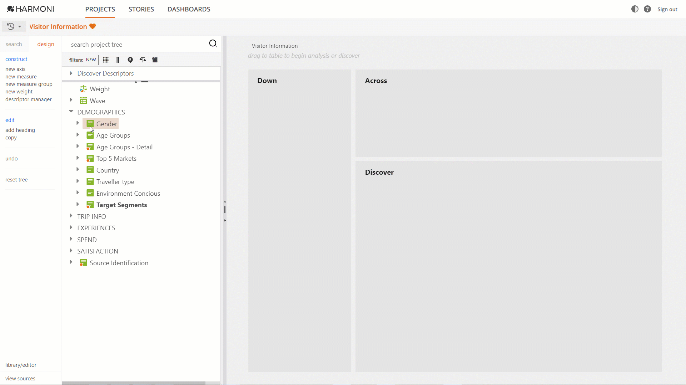Viewport: 686px width, 385px height.
Task: Click the left collapse arrow on the panel splitter
Action: point(225,202)
